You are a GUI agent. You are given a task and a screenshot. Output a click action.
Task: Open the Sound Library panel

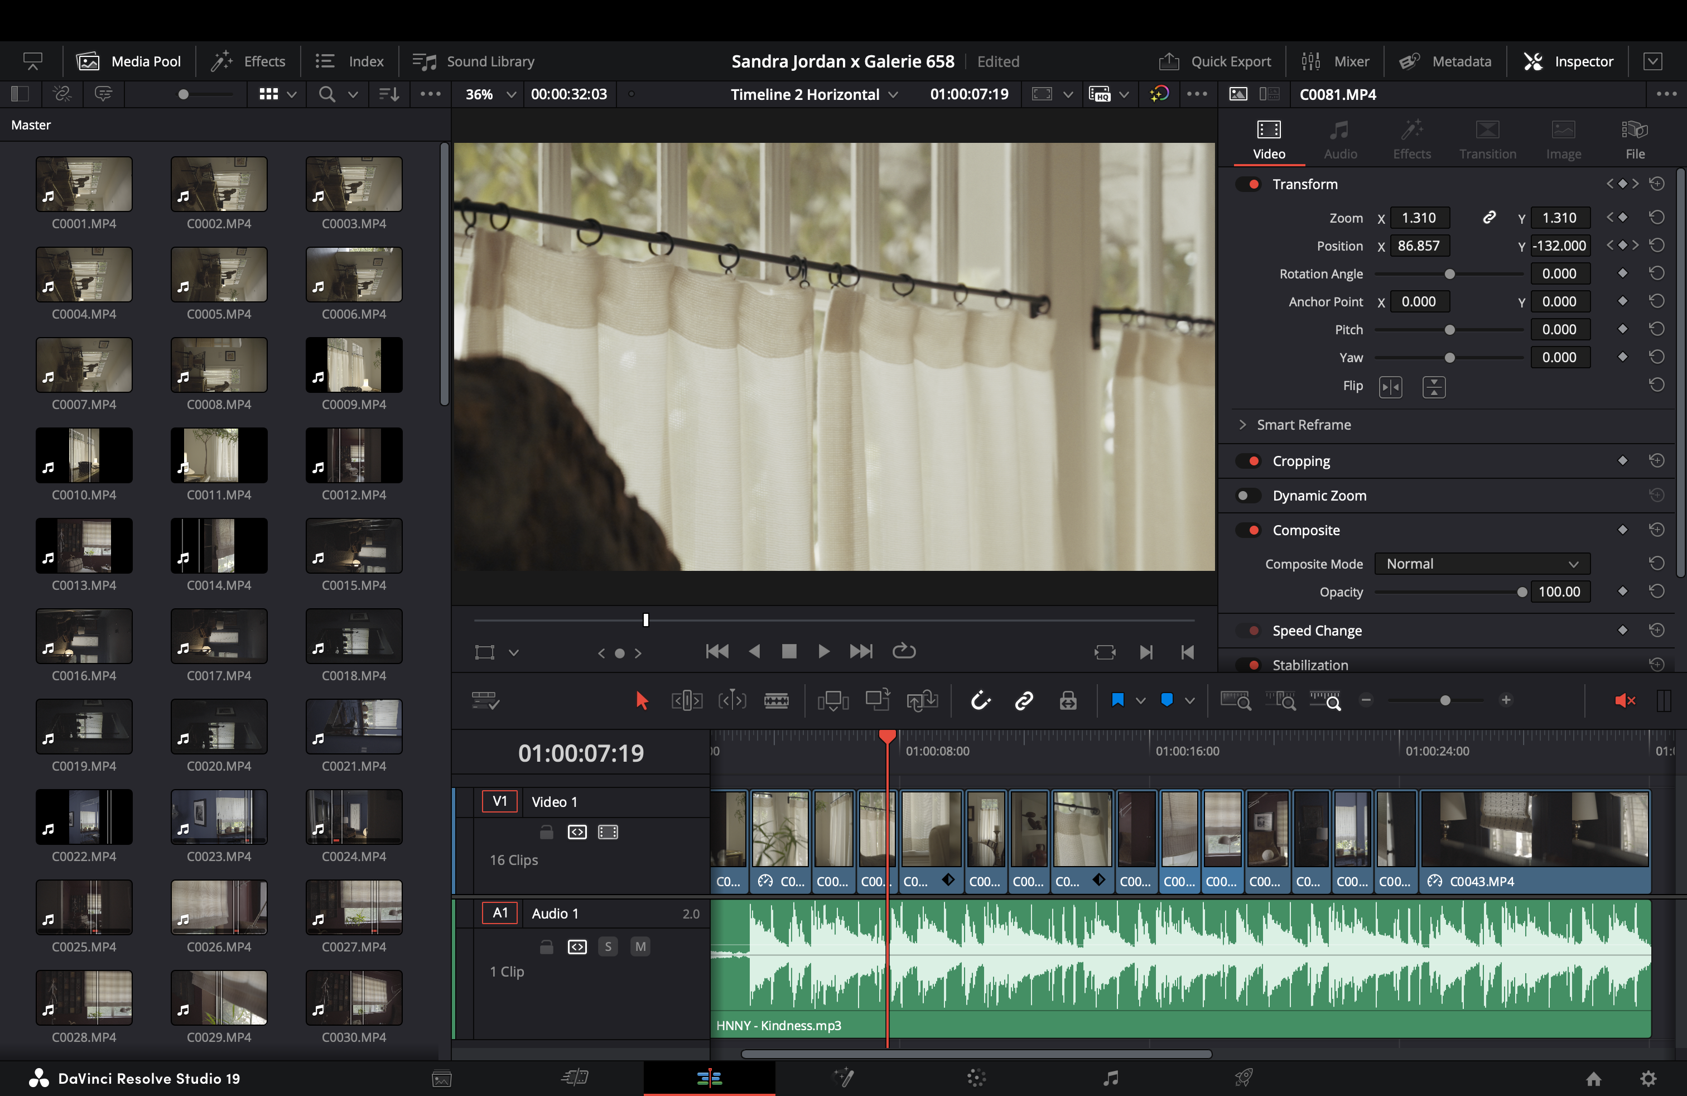pyautogui.click(x=474, y=62)
